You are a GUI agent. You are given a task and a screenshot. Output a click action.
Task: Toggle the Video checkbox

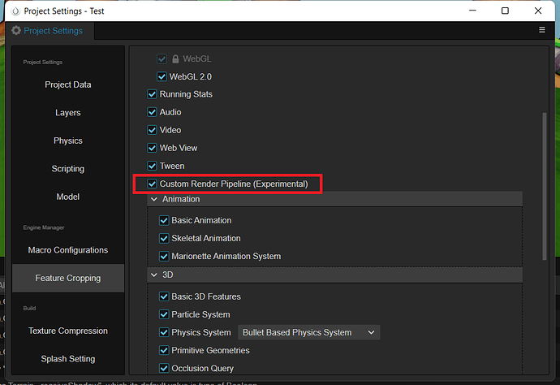point(152,130)
